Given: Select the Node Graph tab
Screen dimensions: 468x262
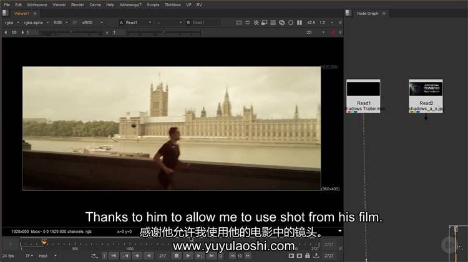Looking at the screenshot, I should pos(368,14).
